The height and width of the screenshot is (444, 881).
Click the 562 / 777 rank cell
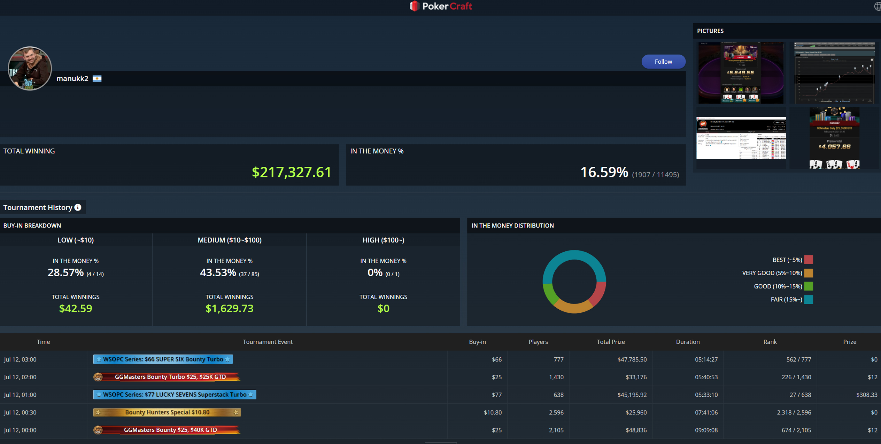coord(799,359)
